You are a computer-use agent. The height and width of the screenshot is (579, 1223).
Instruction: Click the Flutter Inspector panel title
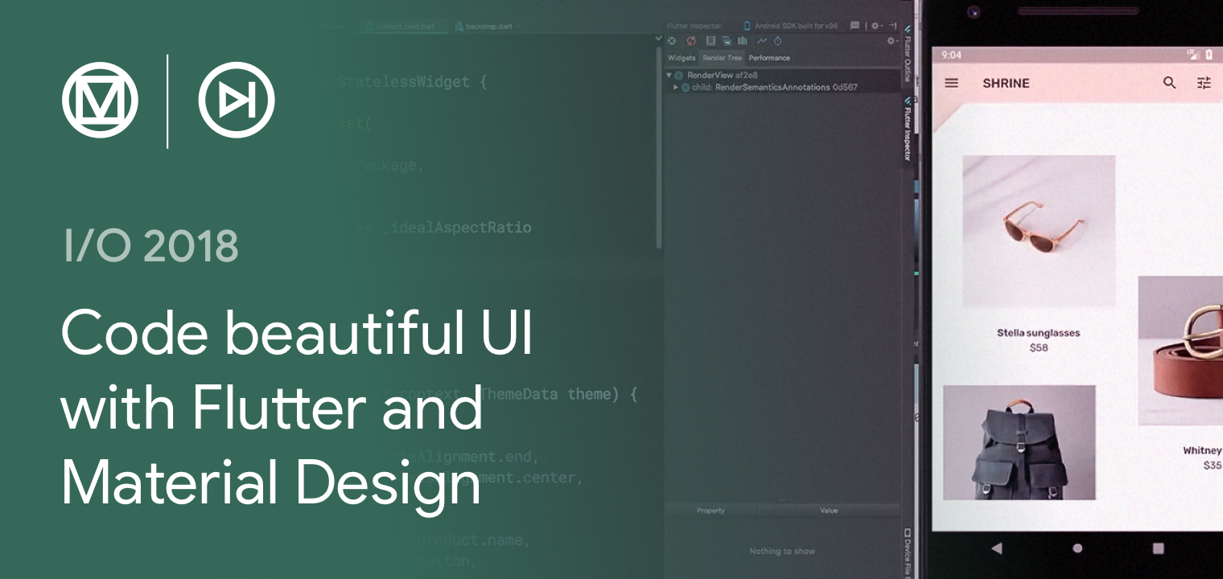pos(695,26)
